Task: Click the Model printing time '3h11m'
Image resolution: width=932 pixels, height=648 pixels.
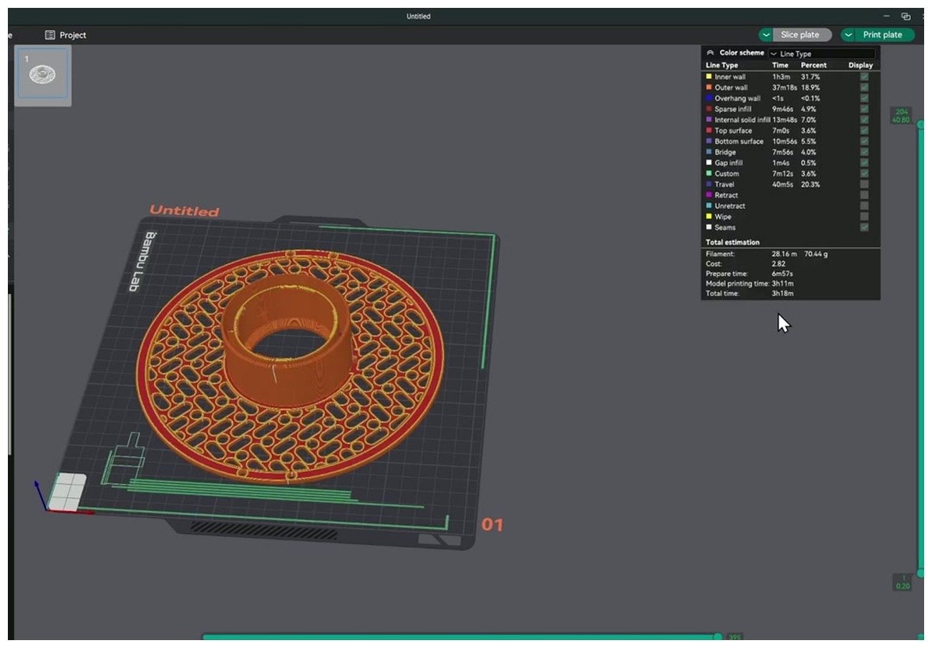Action: (782, 284)
